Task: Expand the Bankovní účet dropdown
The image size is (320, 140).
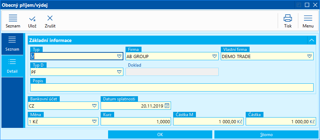Action: 94,106
